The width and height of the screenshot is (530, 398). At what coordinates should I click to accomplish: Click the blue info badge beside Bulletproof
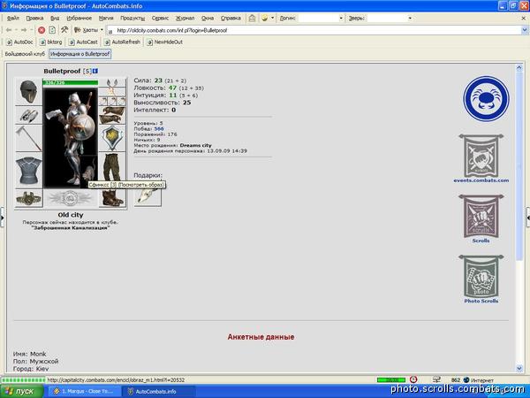(x=95, y=71)
